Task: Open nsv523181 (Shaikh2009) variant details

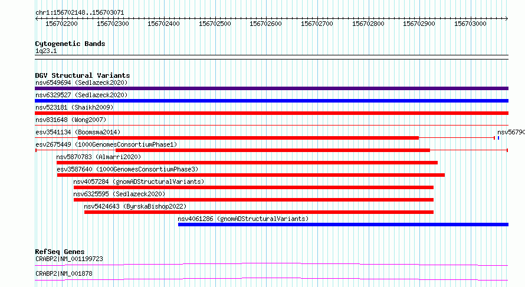Action: point(74,107)
